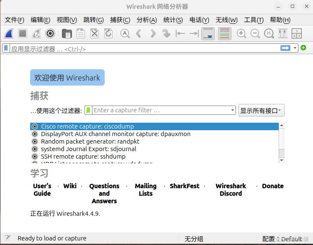Start capturing packets with shark fin icon
313x245 pixels.
[9, 33]
